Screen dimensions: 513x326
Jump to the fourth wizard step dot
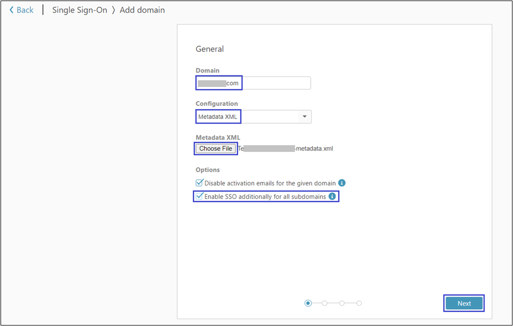pos(359,303)
